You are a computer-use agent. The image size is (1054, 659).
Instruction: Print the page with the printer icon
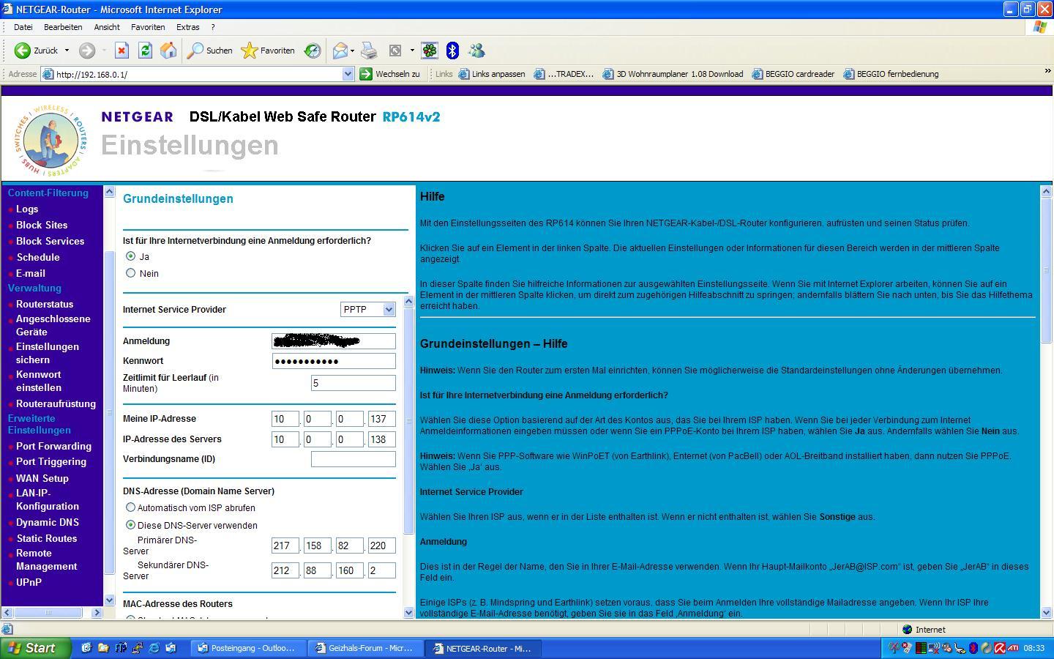tap(369, 51)
